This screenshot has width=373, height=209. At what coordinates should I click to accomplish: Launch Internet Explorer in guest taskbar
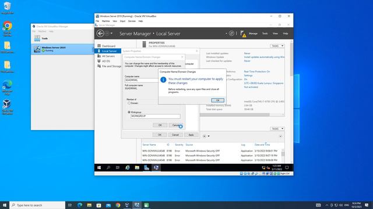click(x=128, y=168)
